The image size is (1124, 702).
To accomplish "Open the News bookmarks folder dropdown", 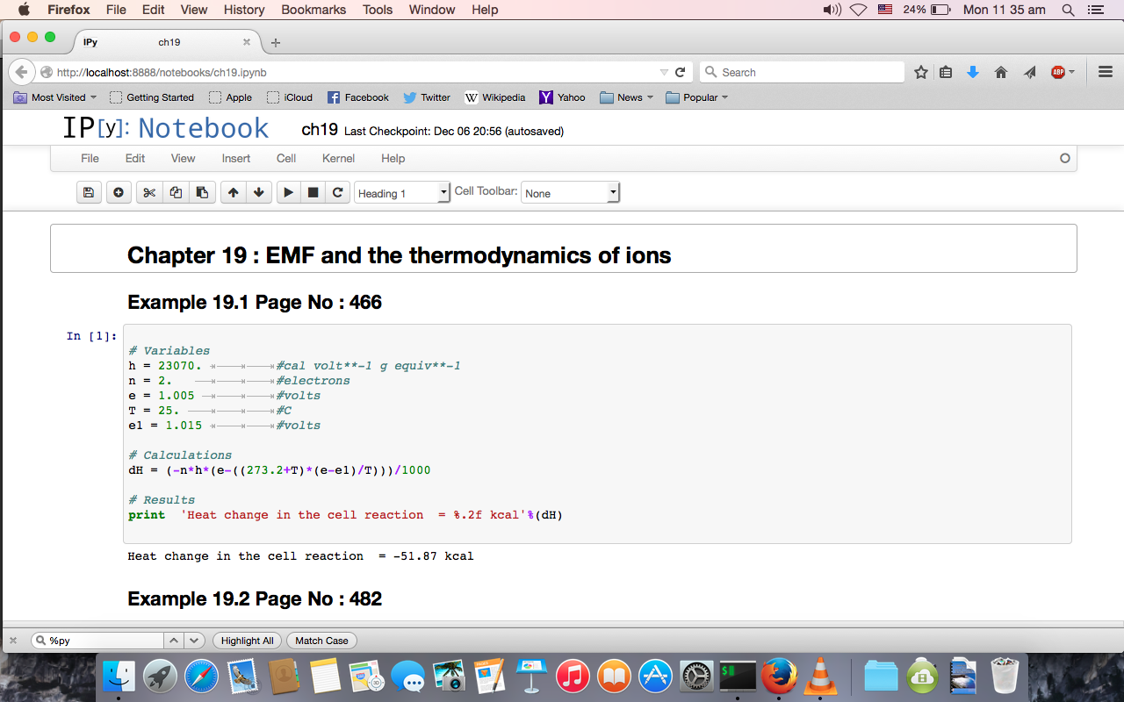I will [x=628, y=97].
